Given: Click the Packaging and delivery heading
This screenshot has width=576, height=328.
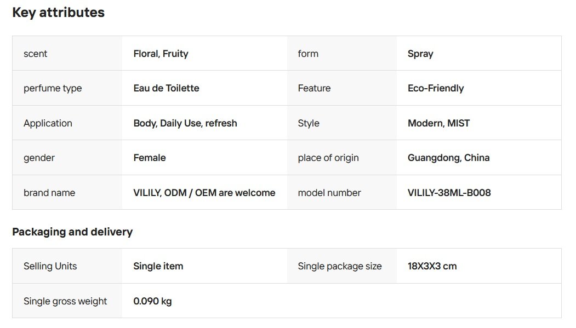Looking at the screenshot, I should [72, 232].
